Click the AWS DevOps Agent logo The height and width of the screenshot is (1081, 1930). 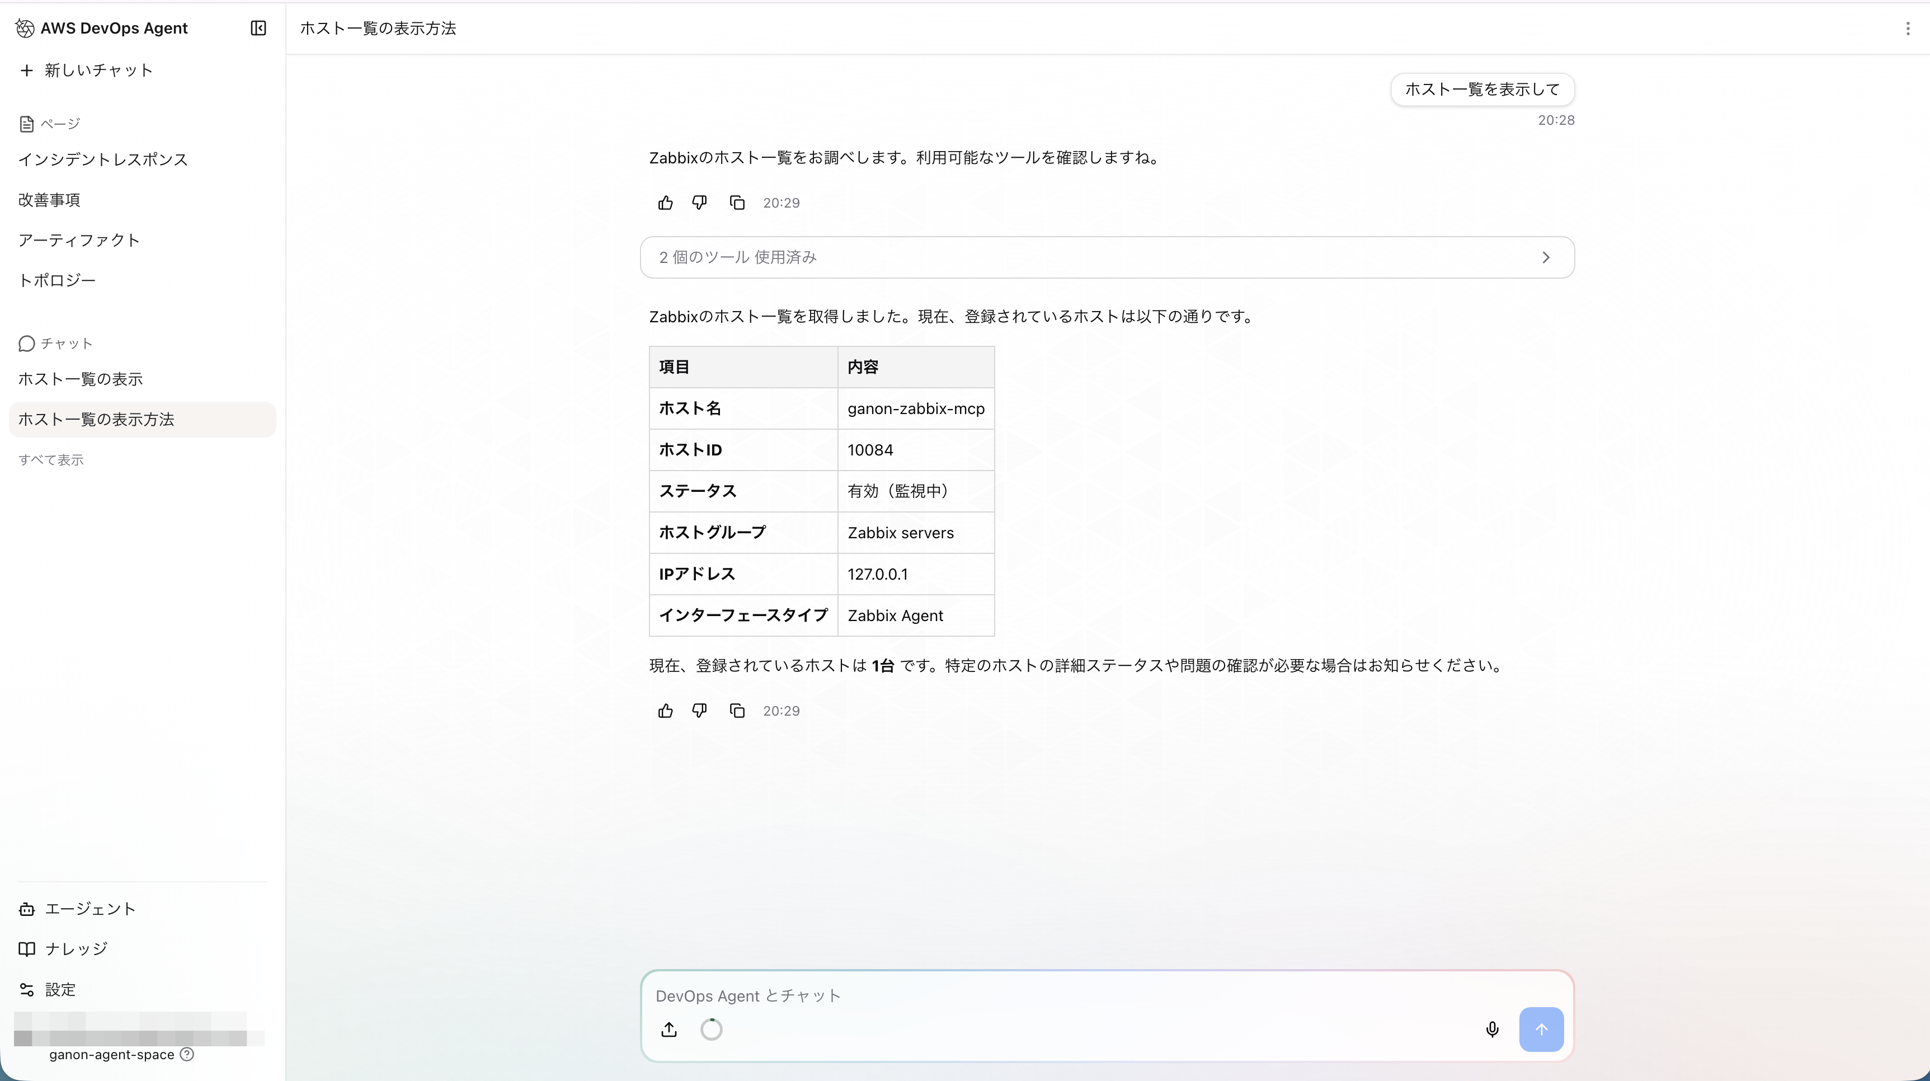[25, 29]
